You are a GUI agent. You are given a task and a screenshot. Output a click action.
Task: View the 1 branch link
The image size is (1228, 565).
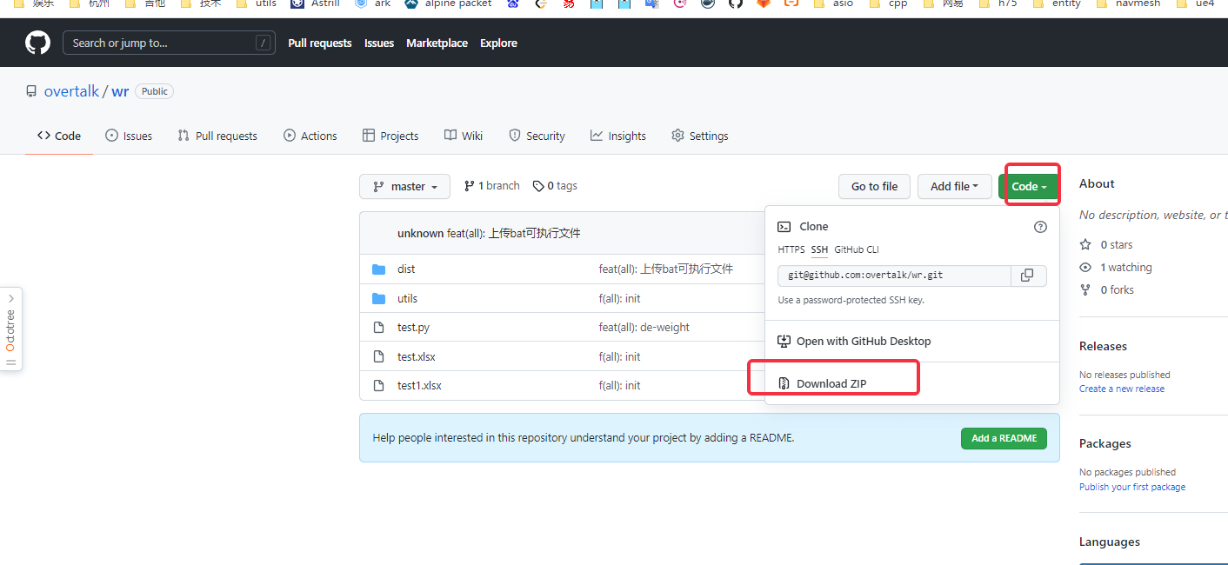(491, 186)
